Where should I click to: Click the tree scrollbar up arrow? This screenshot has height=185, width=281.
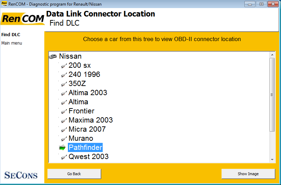(272, 55)
